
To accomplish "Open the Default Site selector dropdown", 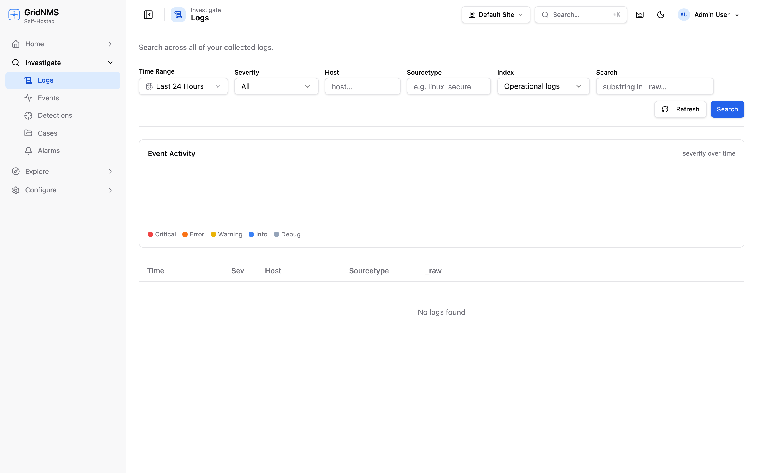I will point(496,15).
